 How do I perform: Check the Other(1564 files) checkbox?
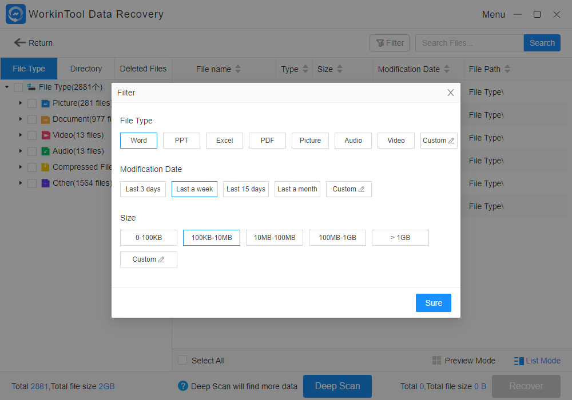pos(32,183)
